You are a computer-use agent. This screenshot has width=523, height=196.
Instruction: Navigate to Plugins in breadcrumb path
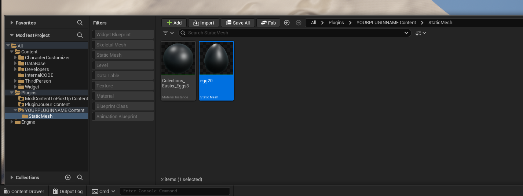336,23
